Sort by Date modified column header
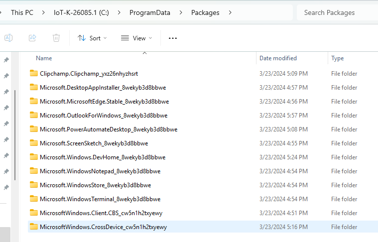 coord(278,58)
